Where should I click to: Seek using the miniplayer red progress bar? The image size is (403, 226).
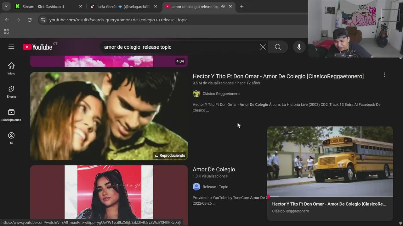pyautogui.click(x=330, y=197)
